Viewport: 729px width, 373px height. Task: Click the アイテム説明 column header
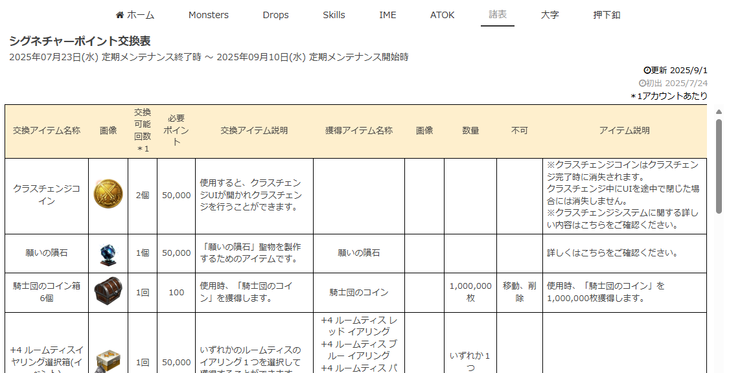pyautogui.click(x=625, y=131)
